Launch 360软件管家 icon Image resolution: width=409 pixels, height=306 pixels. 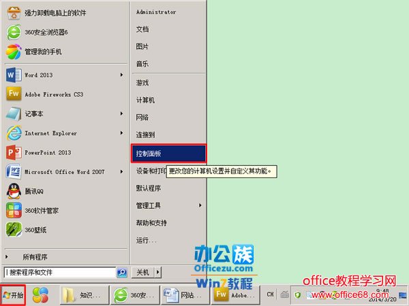click(14, 211)
